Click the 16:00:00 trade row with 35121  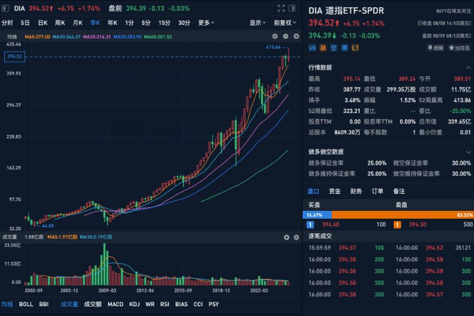pos(433,248)
